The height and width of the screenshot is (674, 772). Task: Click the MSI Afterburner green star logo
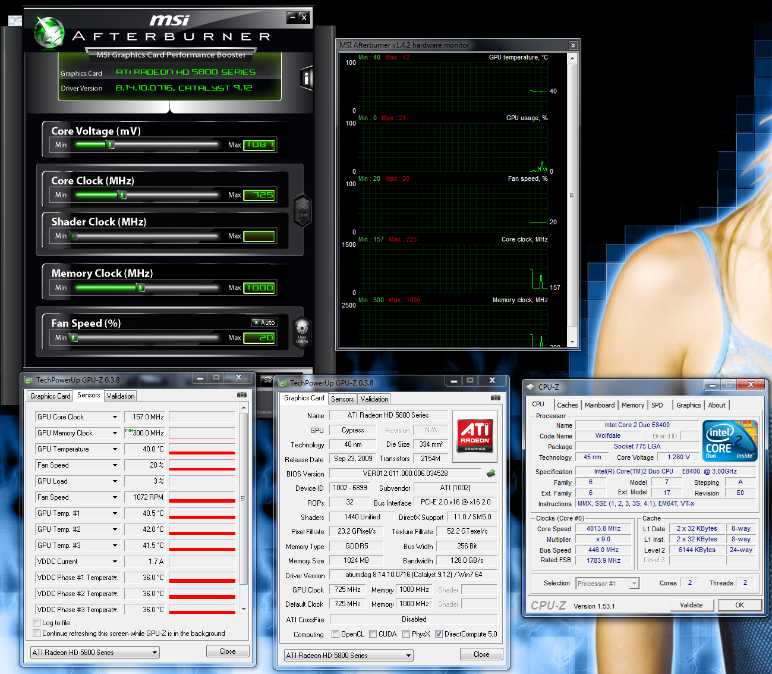click(49, 32)
